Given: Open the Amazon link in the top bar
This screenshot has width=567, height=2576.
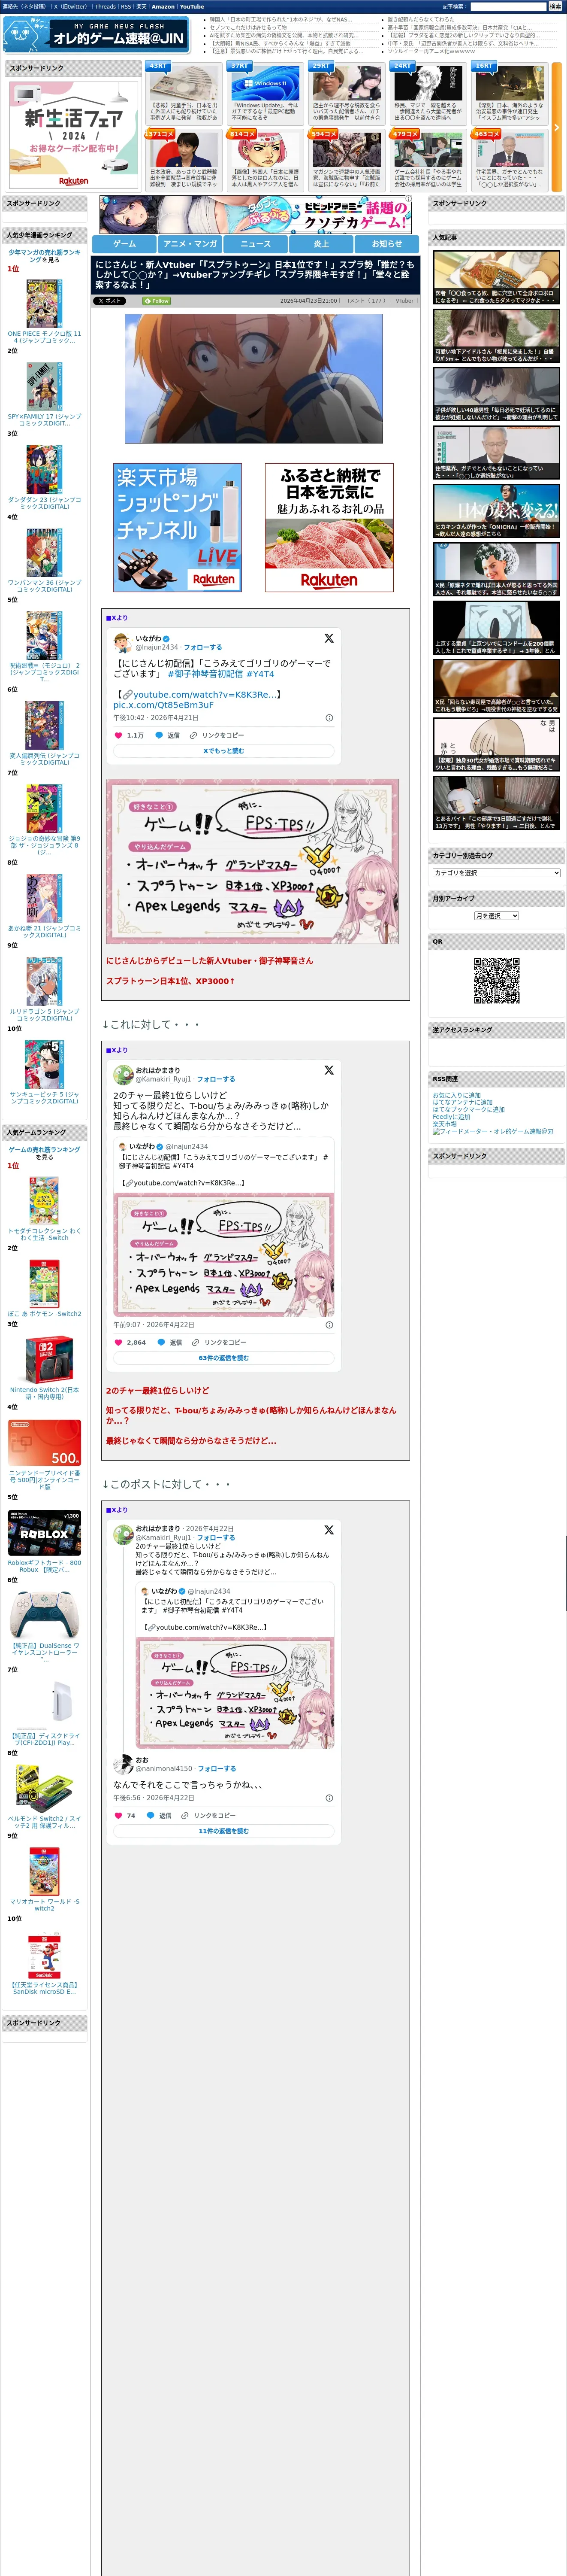Looking at the screenshot, I should (163, 7).
